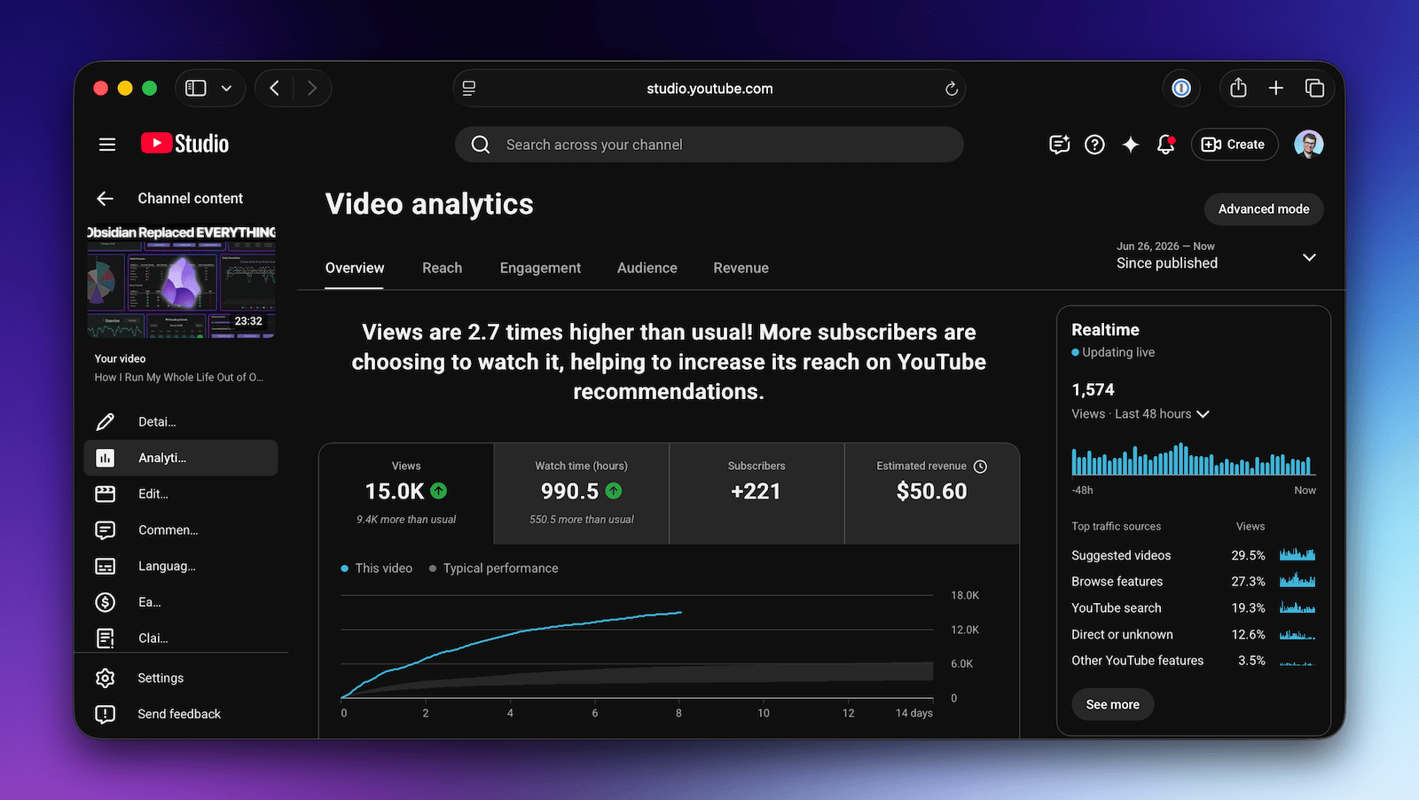Click Other YouTube features traffic row
1419x800 pixels.
coord(1193,661)
